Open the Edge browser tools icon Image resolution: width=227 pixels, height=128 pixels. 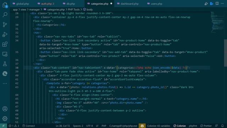coord(5,74)
